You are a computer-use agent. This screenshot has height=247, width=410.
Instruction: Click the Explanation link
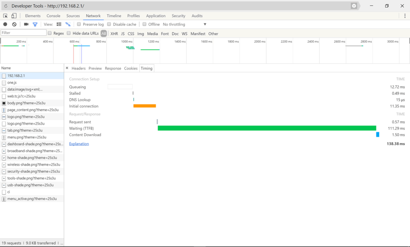pyautogui.click(x=79, y=144)
